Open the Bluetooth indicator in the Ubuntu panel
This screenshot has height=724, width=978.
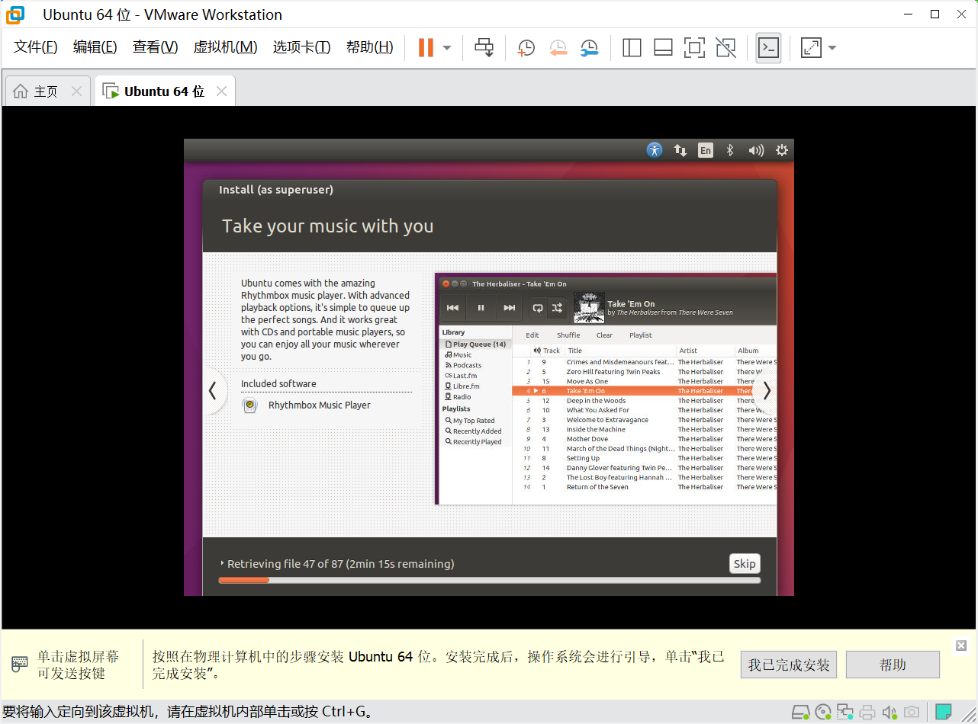[730, 150]
